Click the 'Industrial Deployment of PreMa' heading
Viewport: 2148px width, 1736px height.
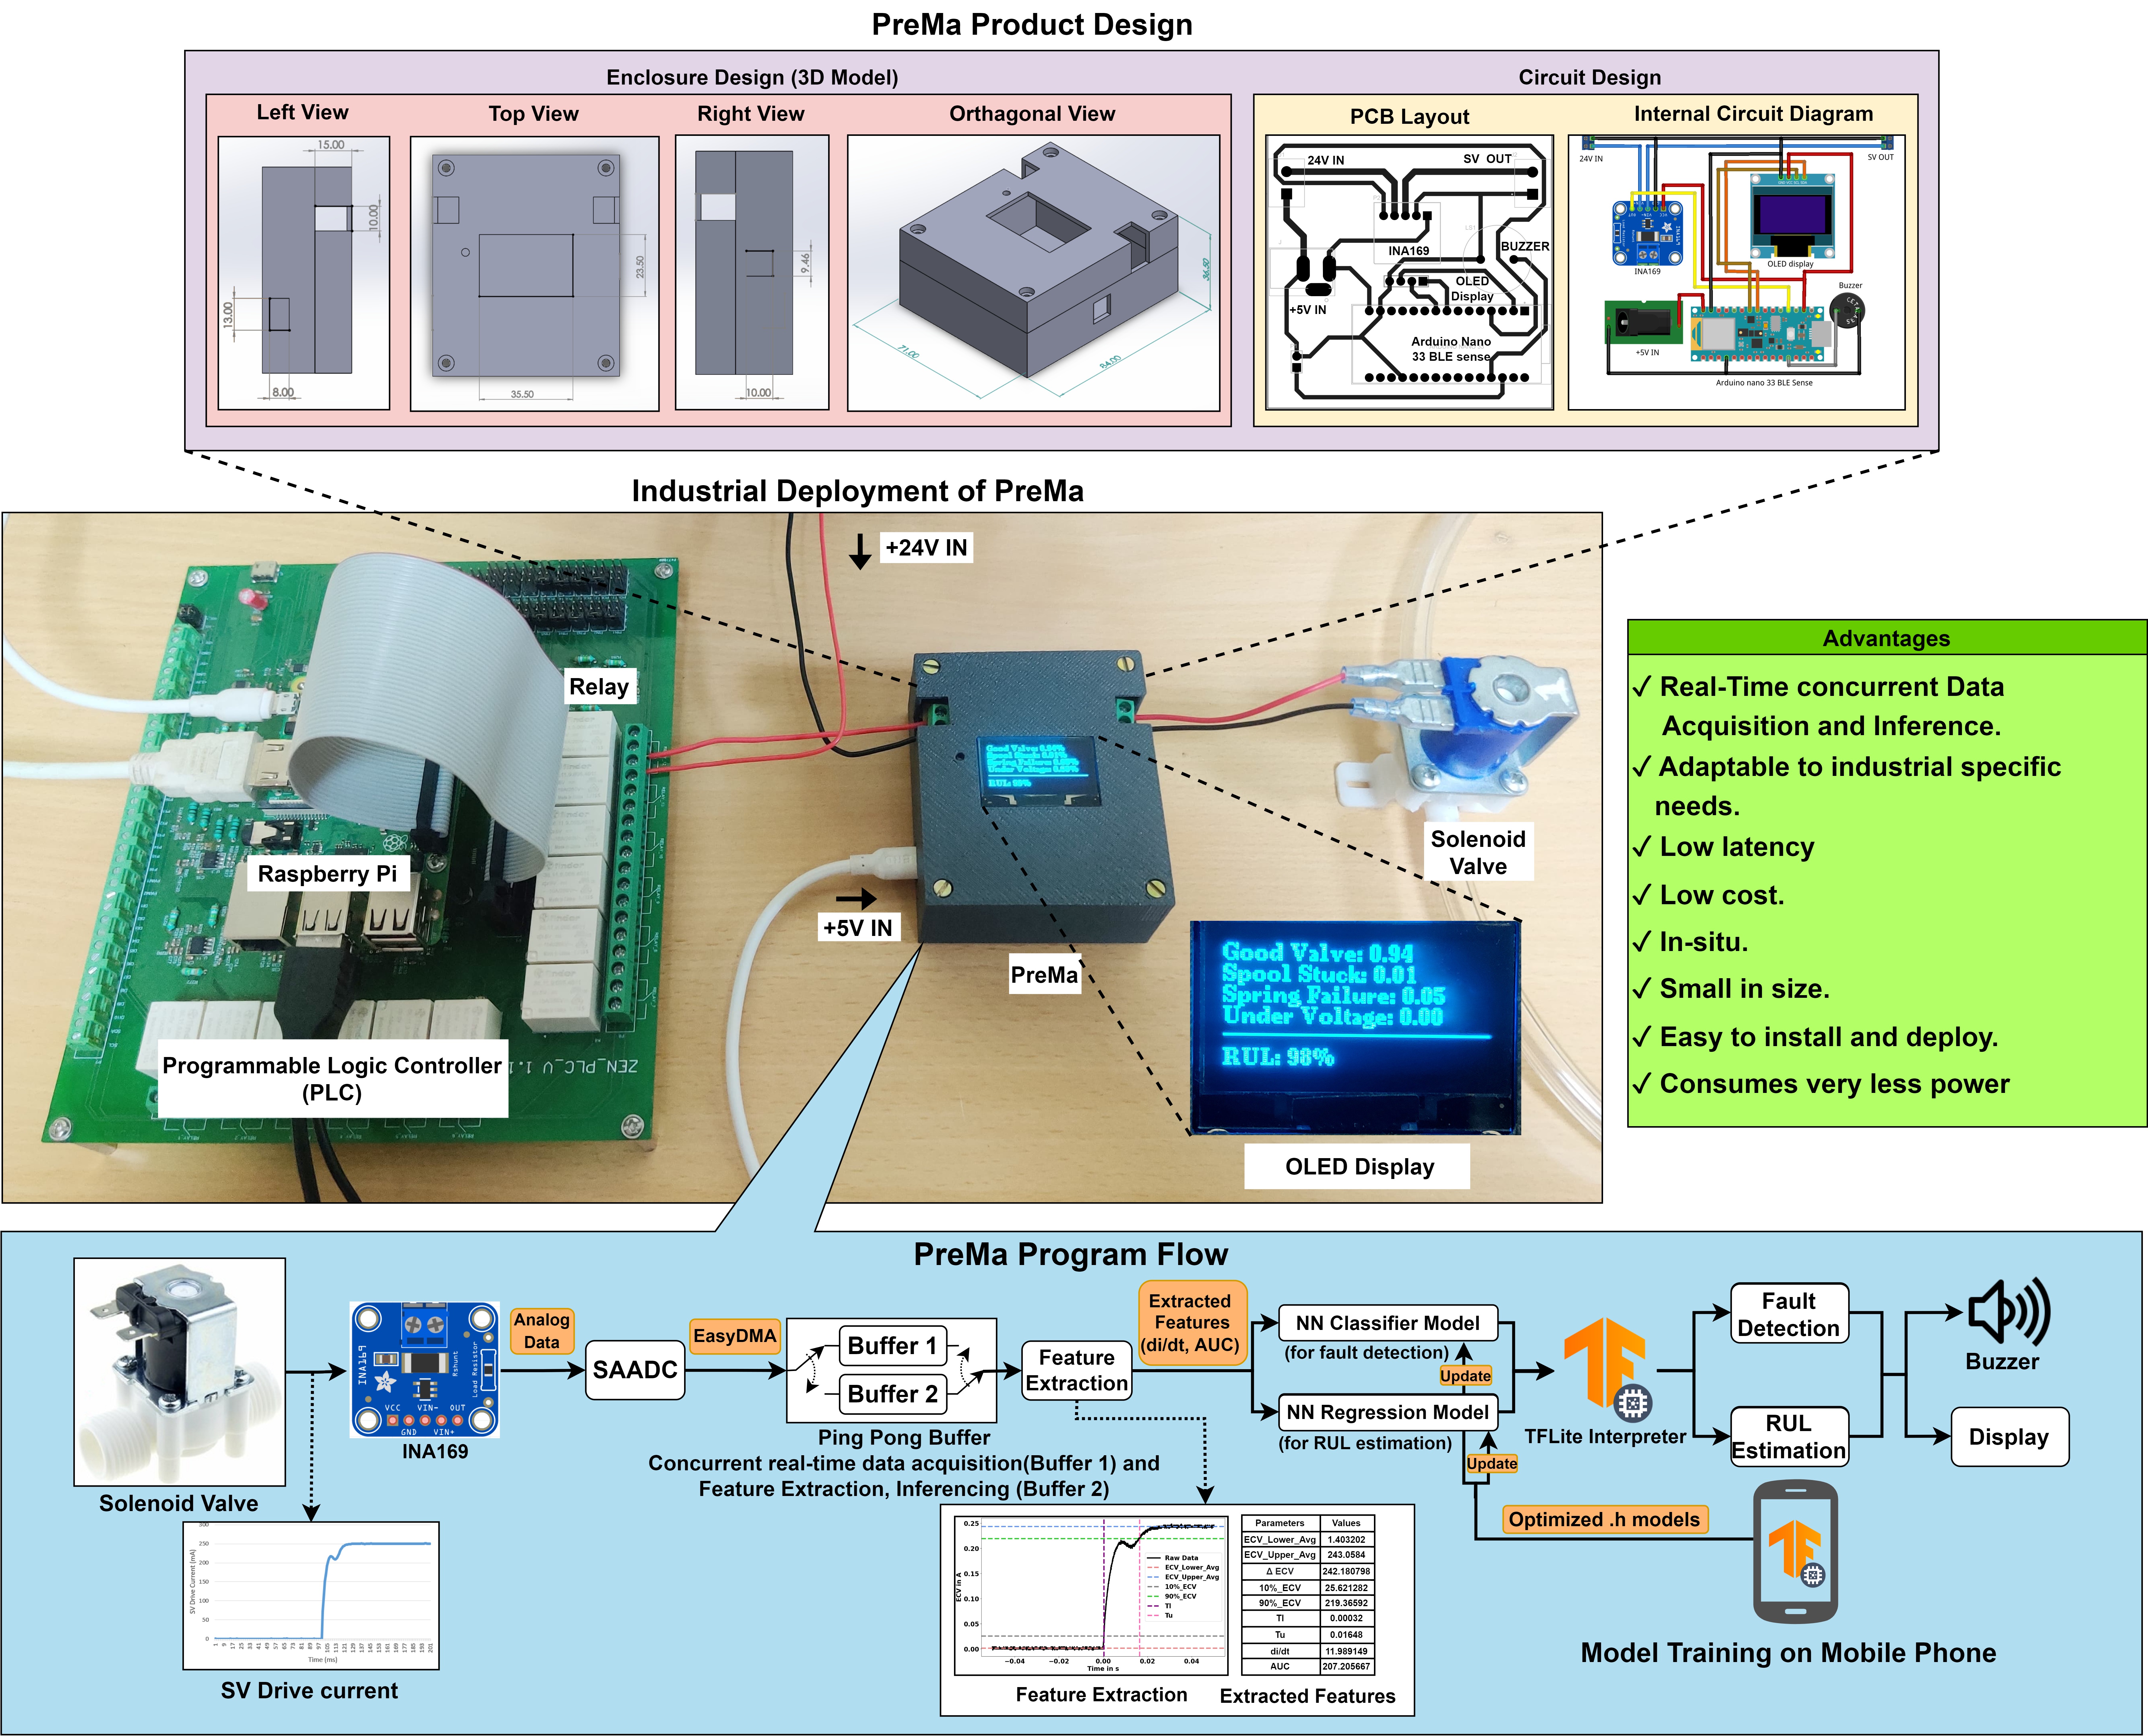(858, 491)
